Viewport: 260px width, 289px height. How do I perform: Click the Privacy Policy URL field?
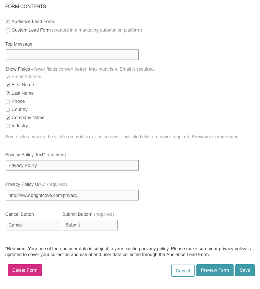point(72,195)
